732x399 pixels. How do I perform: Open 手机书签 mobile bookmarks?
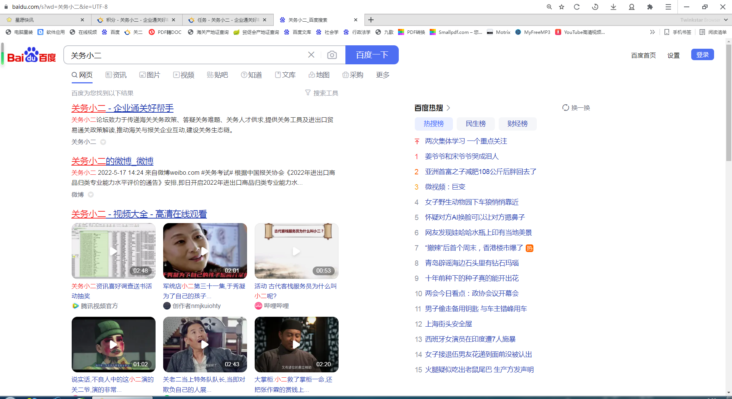[x=677, y=32]
